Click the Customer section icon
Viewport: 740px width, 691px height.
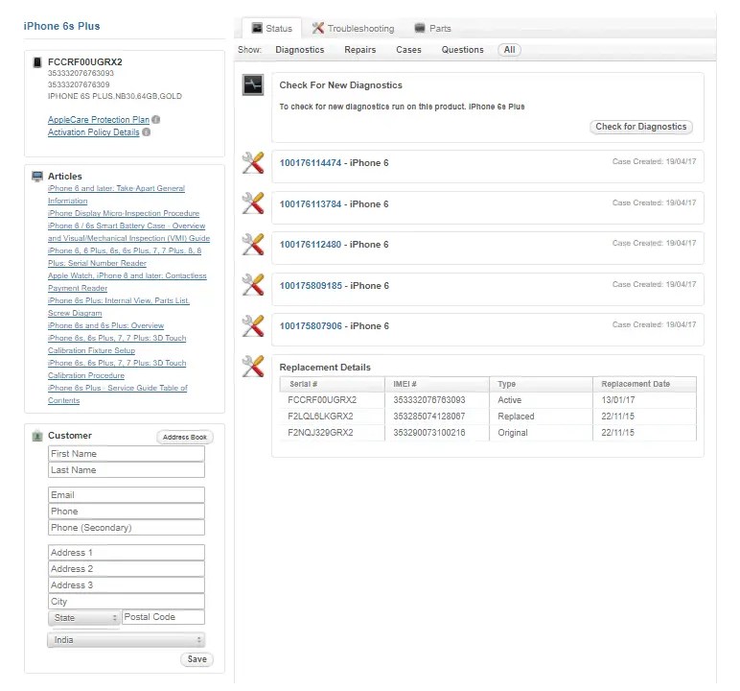(x=37, y=436)
